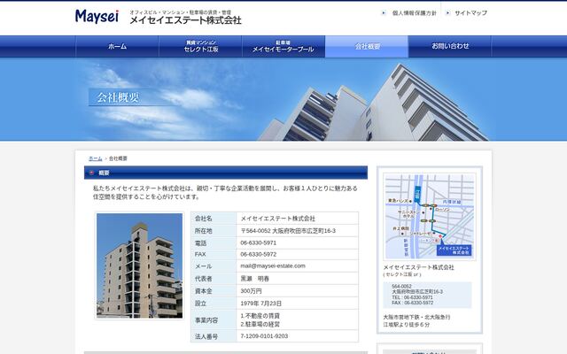Click the phone number 06-6330-5971 in table
The height and width of the screenshot is (354, 567).
pyautogui.click(x=258, y=242)
